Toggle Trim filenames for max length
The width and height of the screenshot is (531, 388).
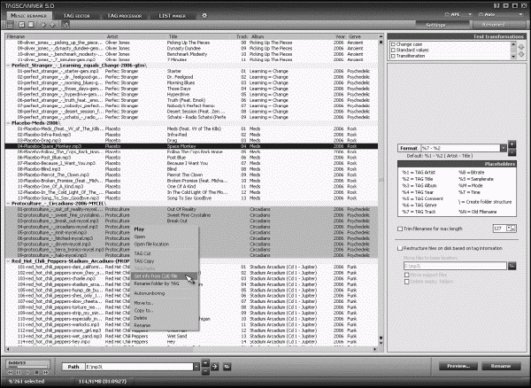point(400,229)
